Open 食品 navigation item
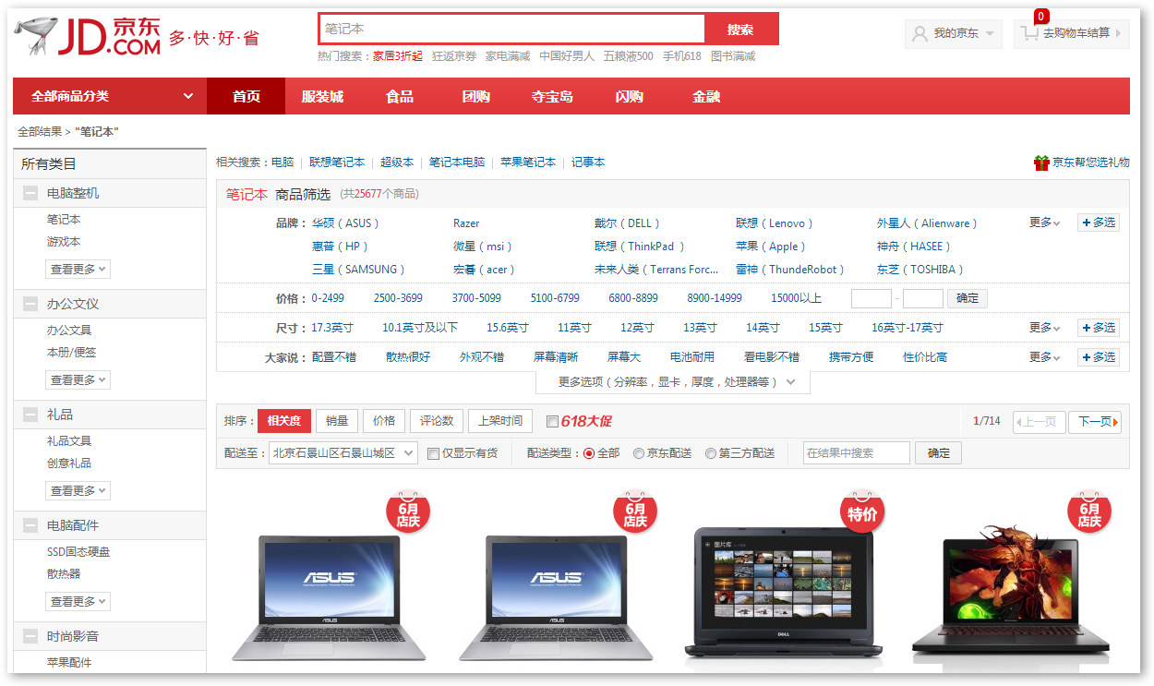The image size is (1154, 686). point(400,96)
